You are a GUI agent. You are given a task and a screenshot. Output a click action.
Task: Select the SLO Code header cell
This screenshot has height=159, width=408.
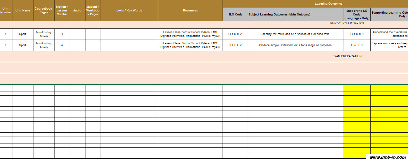(x=235, y=15)
